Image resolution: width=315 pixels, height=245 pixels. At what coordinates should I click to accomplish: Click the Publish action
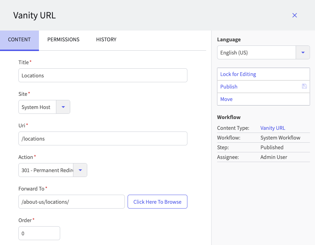tap(229, 86)
